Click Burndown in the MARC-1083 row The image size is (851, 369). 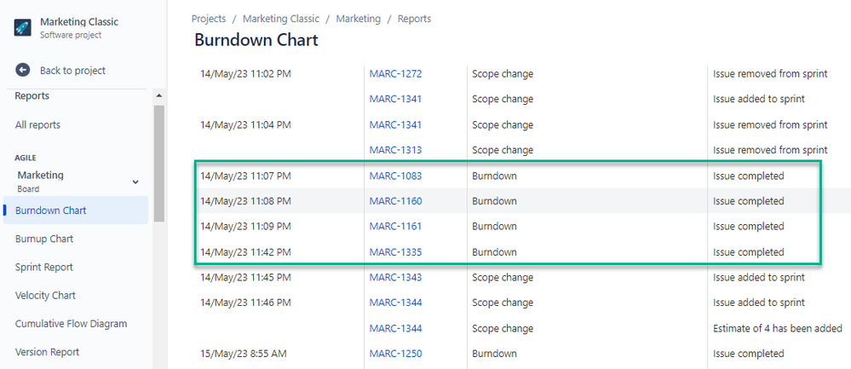(494, 176)
